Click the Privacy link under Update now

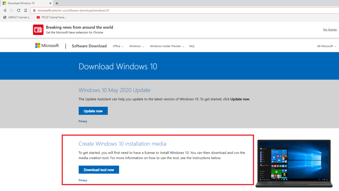tap(83, 121)
